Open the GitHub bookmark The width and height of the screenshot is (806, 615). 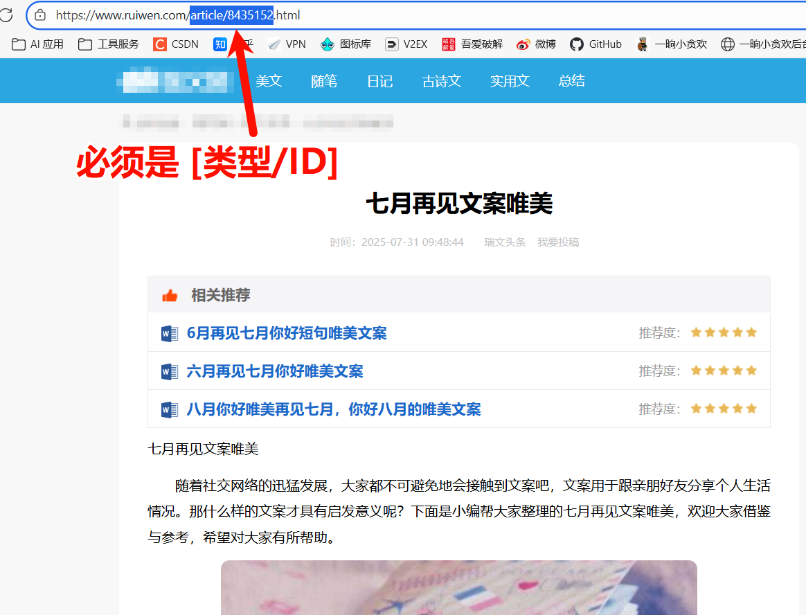click(595, 44)
